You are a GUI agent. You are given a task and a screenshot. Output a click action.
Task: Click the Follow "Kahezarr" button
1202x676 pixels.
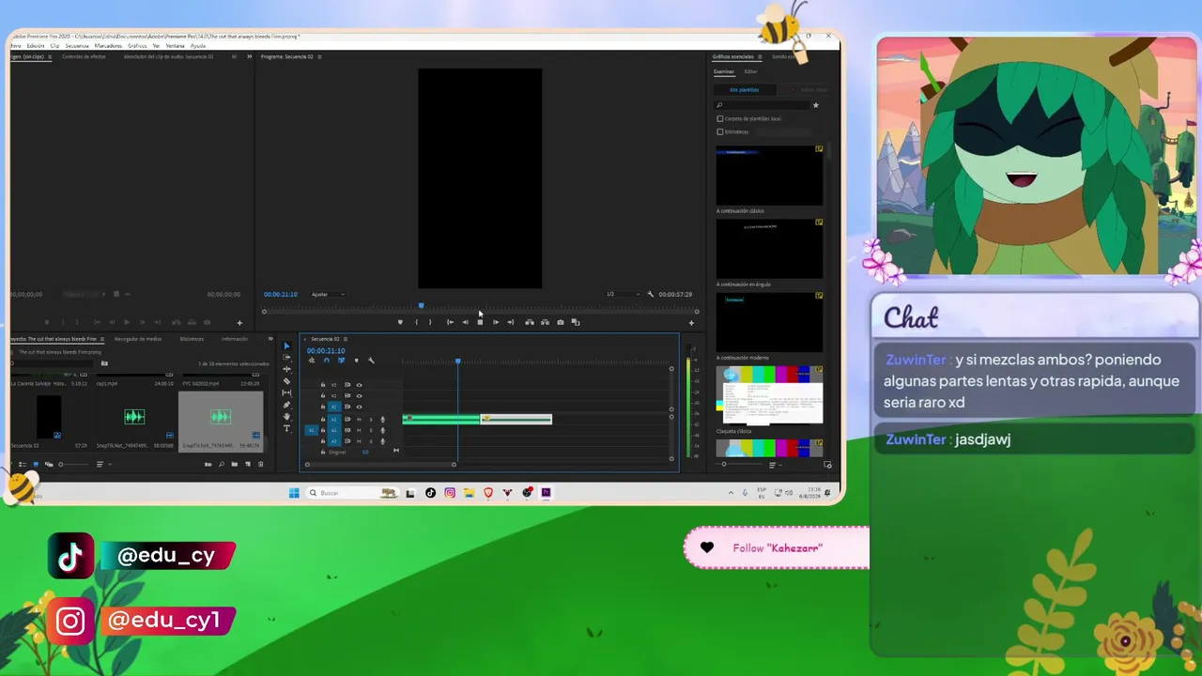777,548
